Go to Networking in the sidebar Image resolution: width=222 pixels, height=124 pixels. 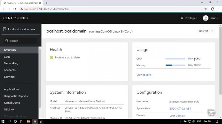click(x=11, y=63)
